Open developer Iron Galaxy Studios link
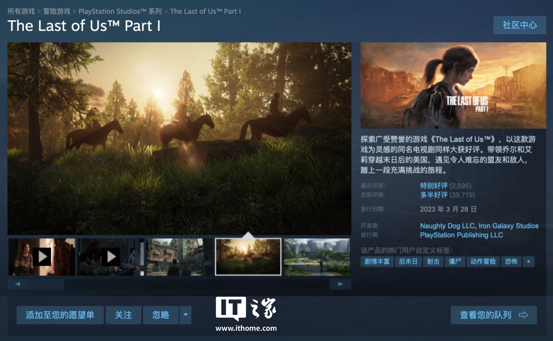 click(508, 226)
